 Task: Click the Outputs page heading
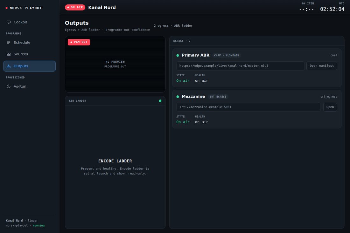pos(77,23)
